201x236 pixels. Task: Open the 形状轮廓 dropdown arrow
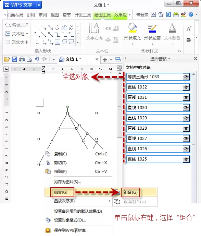(152, 44)
